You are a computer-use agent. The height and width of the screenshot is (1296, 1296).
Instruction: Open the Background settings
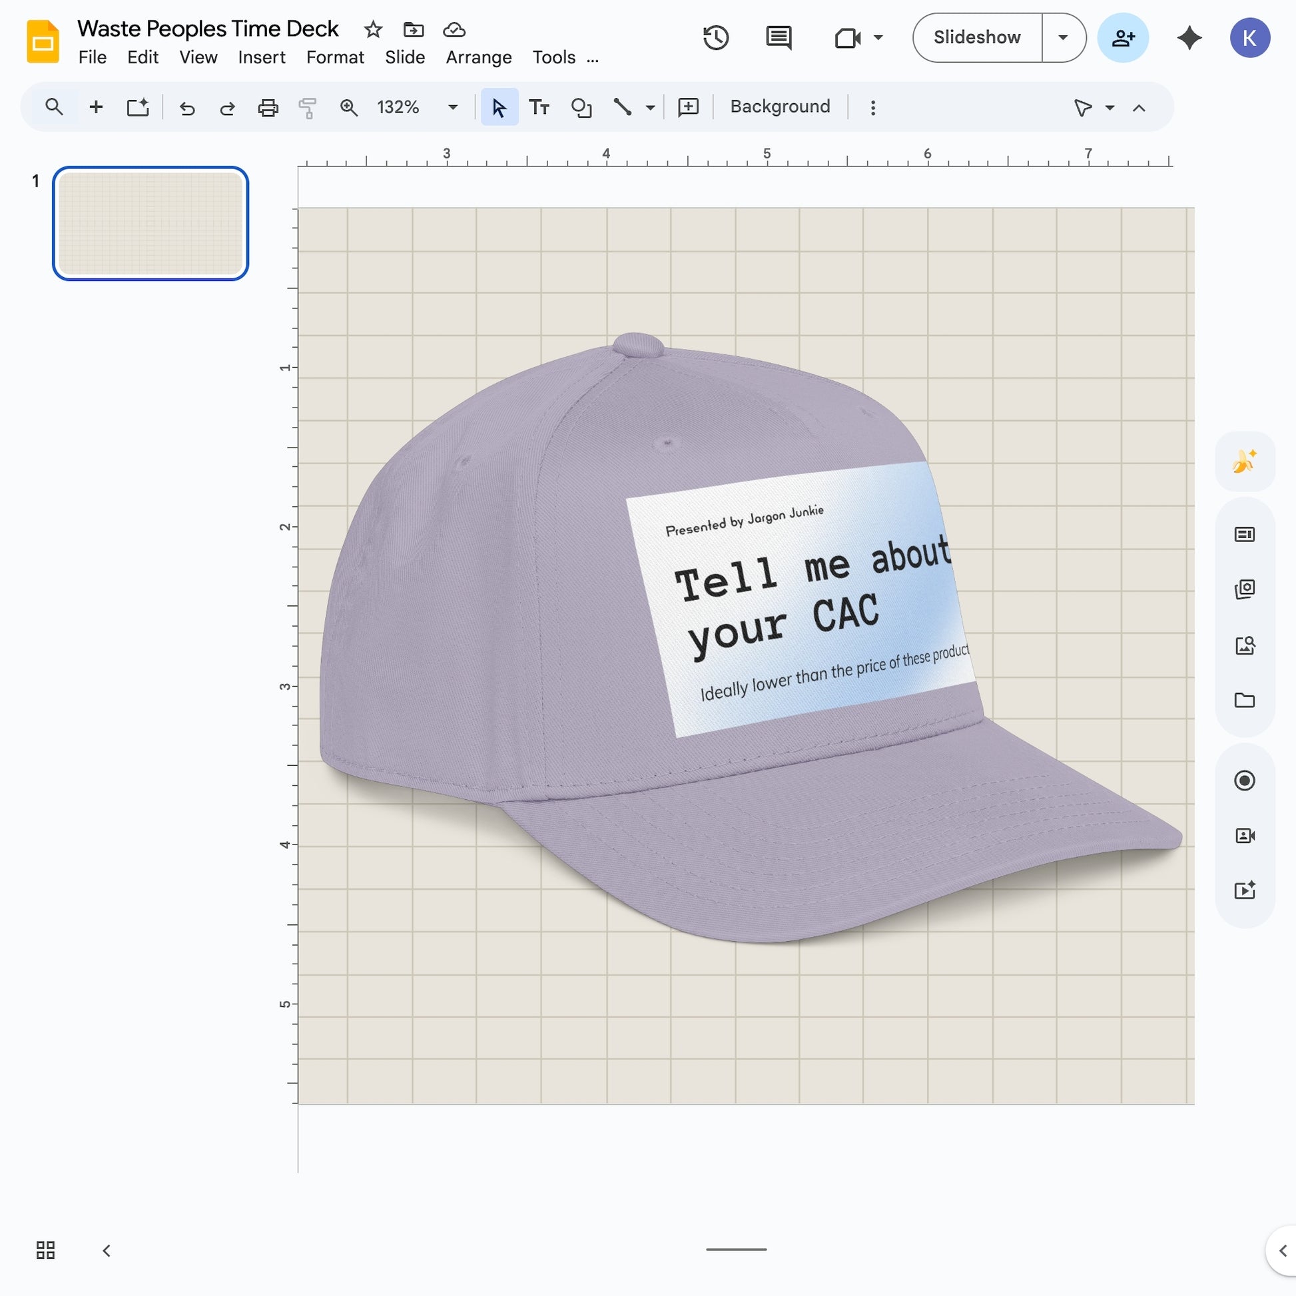pyautogui.click(x=779, y=107)
